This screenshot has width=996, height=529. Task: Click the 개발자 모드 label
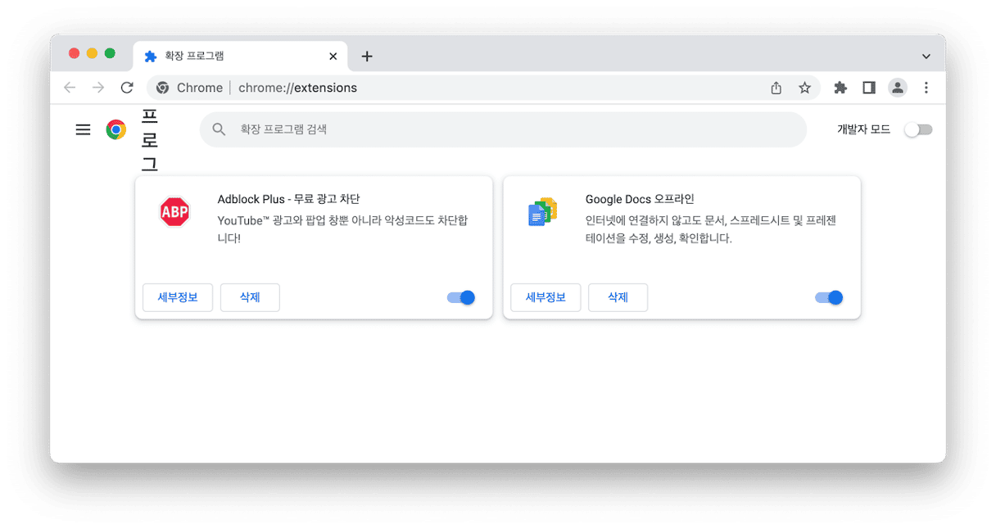(863, 129)
